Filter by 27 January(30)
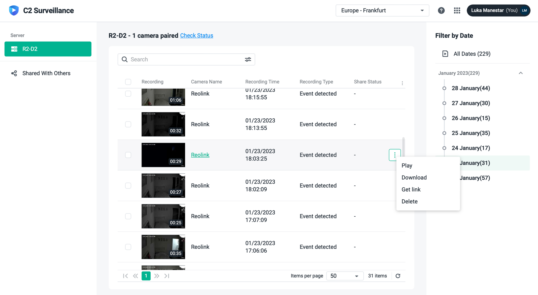This screenshot has height=295, width=538. (x=471, y=103)
